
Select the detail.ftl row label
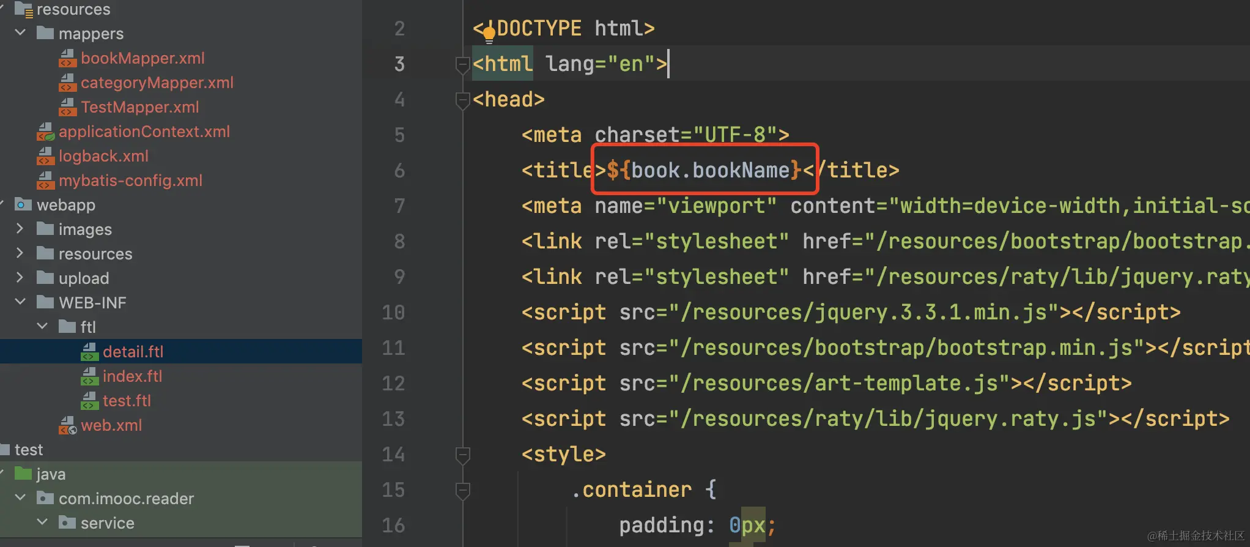tap(133, 352)
